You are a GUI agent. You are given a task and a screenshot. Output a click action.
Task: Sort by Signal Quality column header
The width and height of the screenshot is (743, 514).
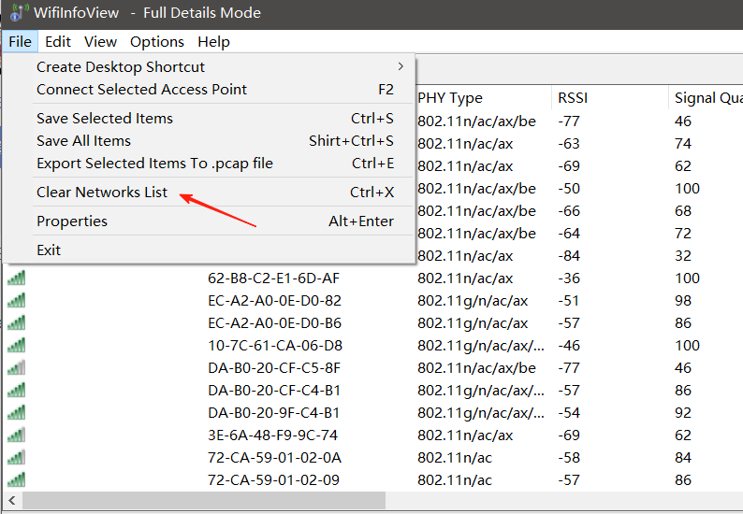point(707,98)
